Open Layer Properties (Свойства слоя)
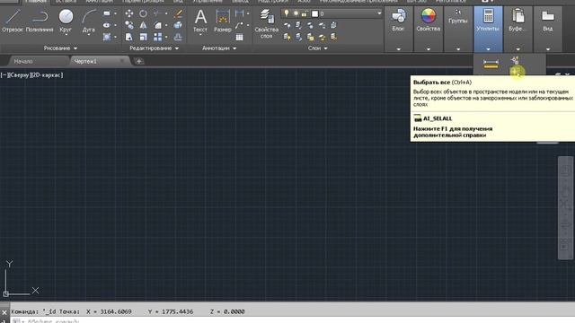 click(x=267, y=24)
